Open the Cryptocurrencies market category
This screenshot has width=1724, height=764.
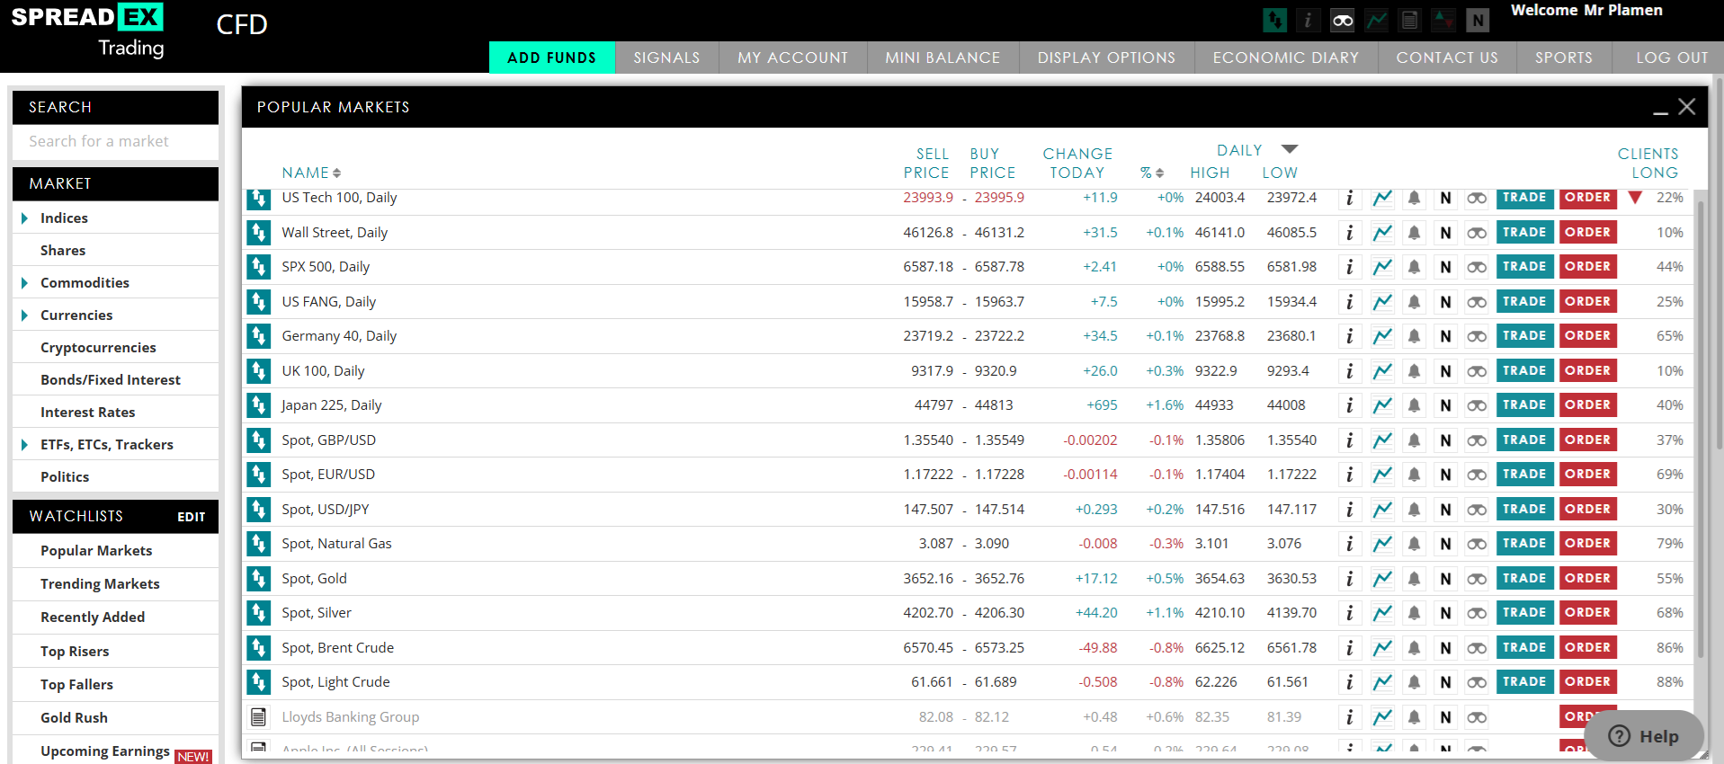click(x=98, y=348)
